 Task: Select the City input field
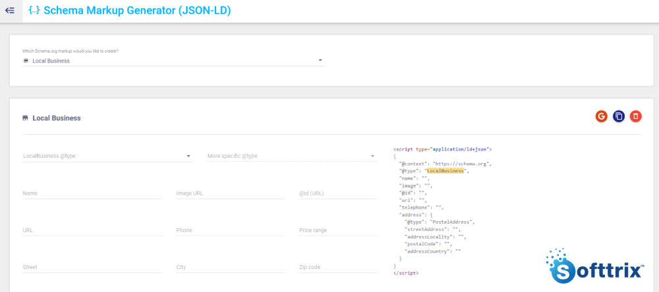pyautogui.click(x=230, y=267)
